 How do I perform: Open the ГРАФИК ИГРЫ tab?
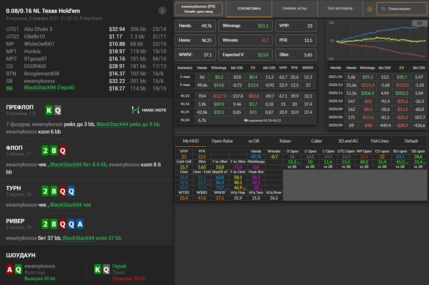[294, 9]
